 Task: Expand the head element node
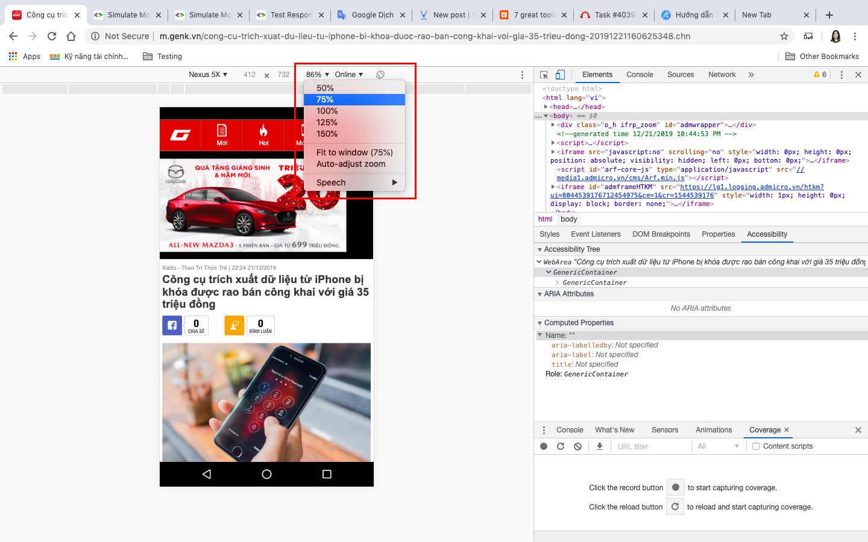coord(546,107)
